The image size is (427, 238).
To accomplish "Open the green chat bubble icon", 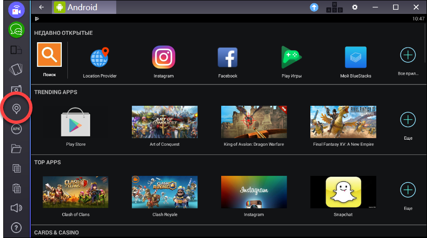I will coord(16,30).
